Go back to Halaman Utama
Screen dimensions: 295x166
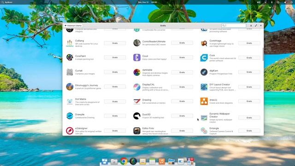[73, 26]
